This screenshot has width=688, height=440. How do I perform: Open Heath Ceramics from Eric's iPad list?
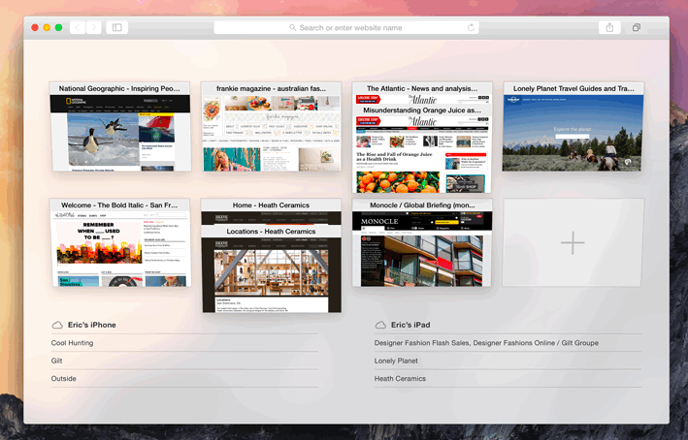pyautogui.click(x=508, y=379)
